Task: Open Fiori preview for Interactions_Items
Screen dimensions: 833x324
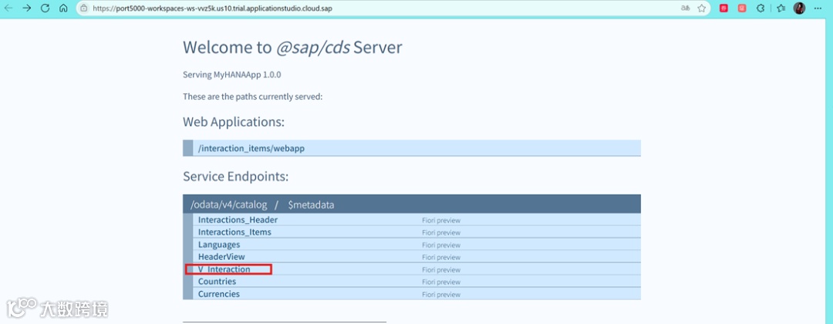Action: click(x=441, y=232)
